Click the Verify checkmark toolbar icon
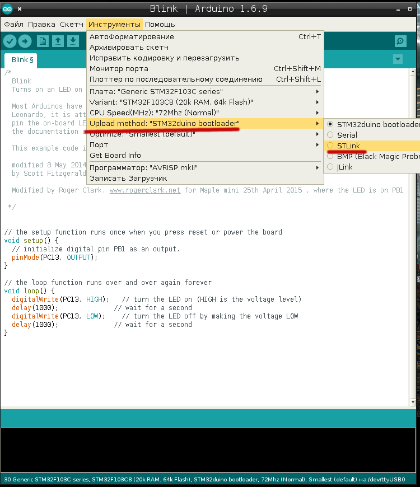Viewport: 420px width, 487px height. pos(10,41)
